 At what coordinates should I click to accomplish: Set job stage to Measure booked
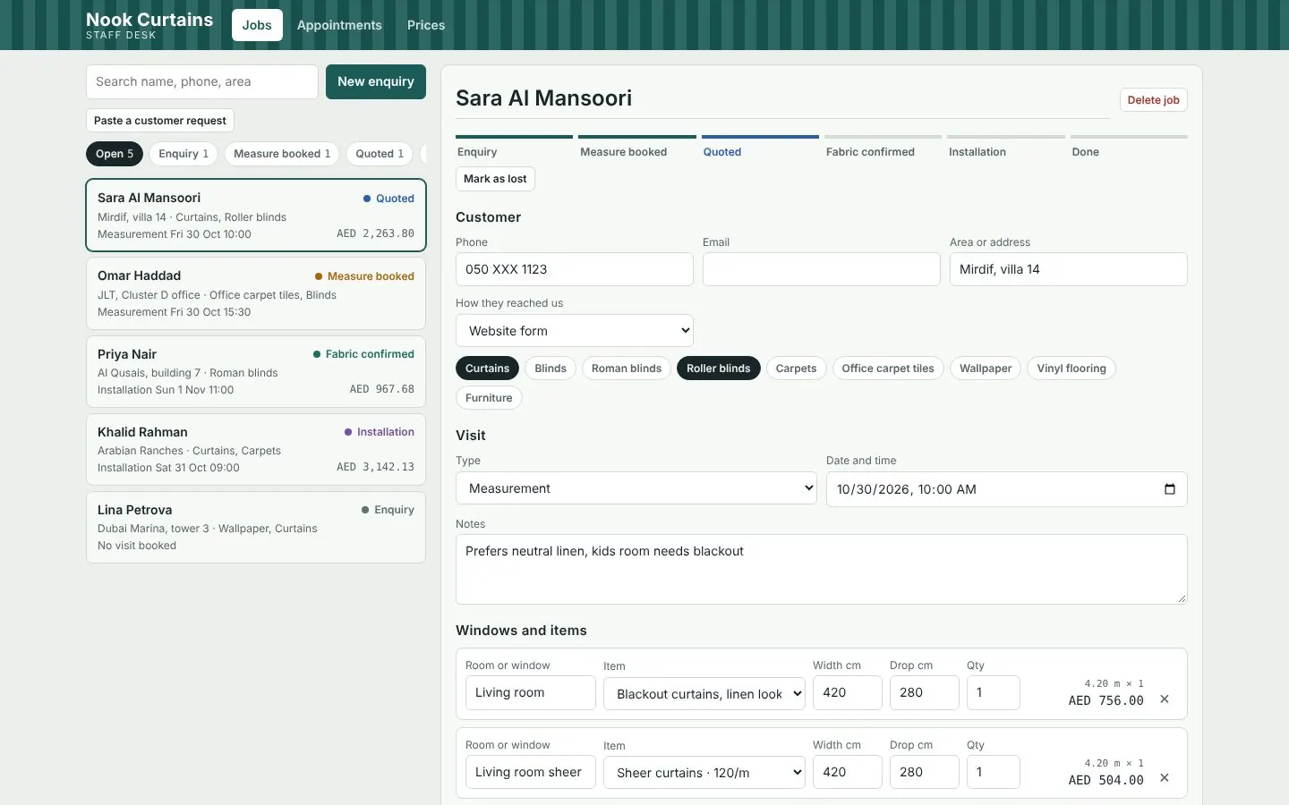point(637,147)
